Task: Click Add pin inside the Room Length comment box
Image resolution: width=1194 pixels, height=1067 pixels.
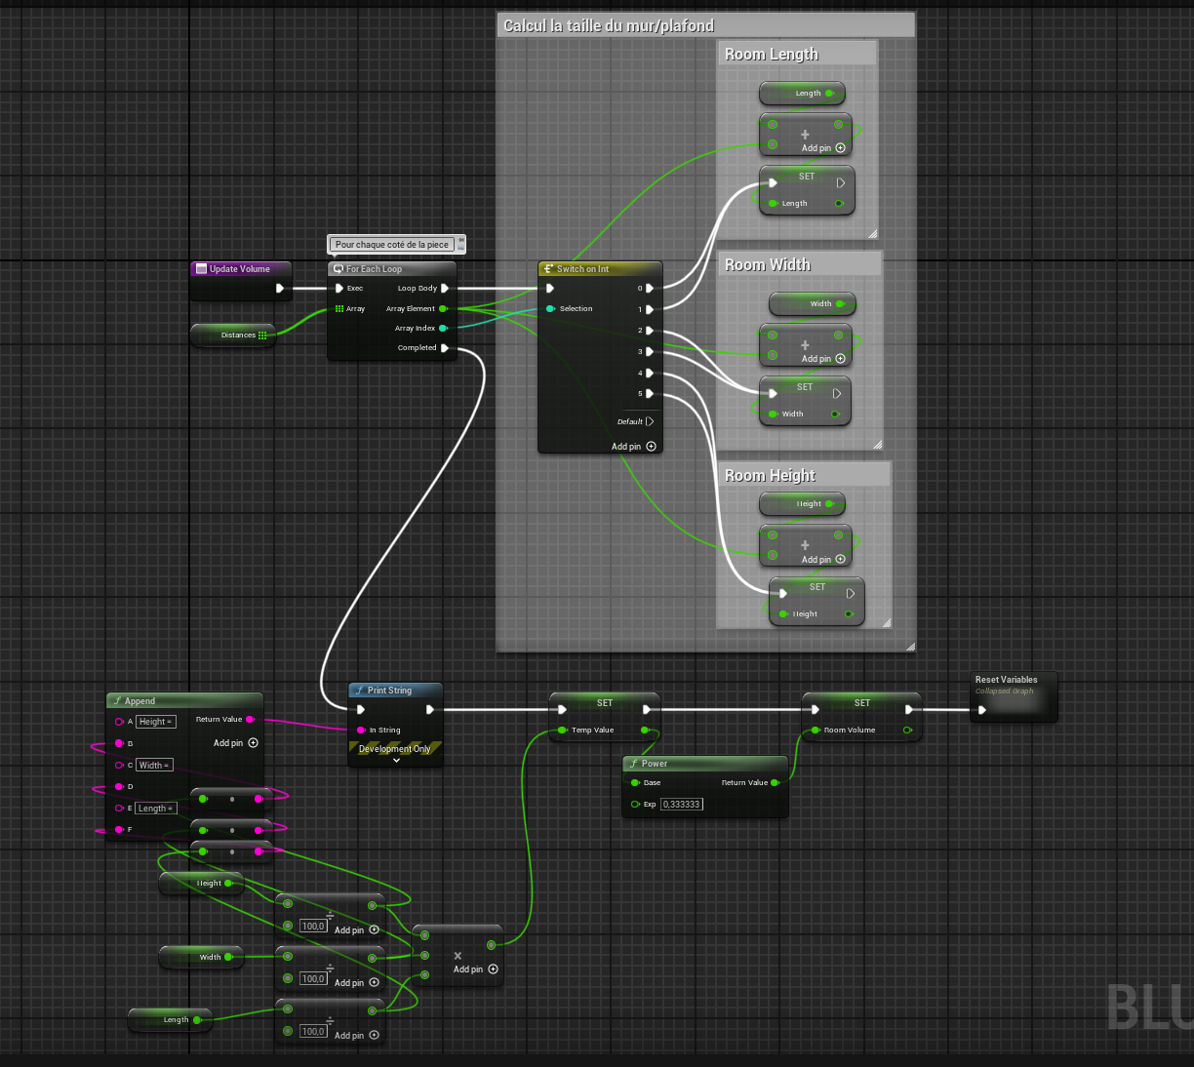Action: [x=840, y=148]
